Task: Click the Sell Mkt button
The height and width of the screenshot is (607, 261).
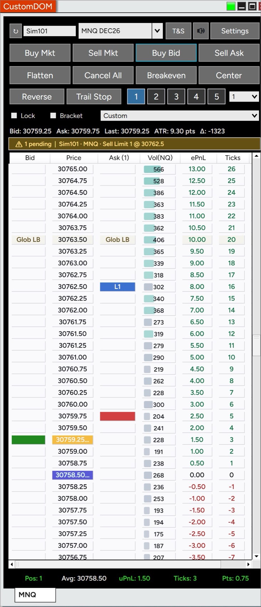Action: (103, 53)
